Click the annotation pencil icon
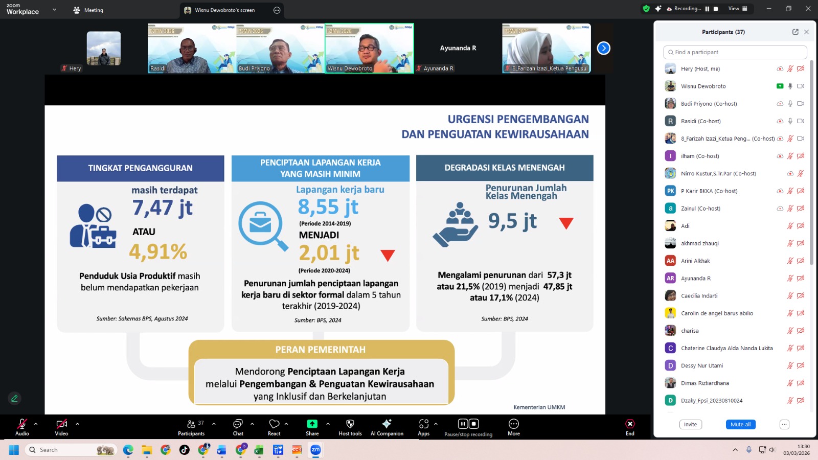Viewport: 818px width, 460px height. 14,398
